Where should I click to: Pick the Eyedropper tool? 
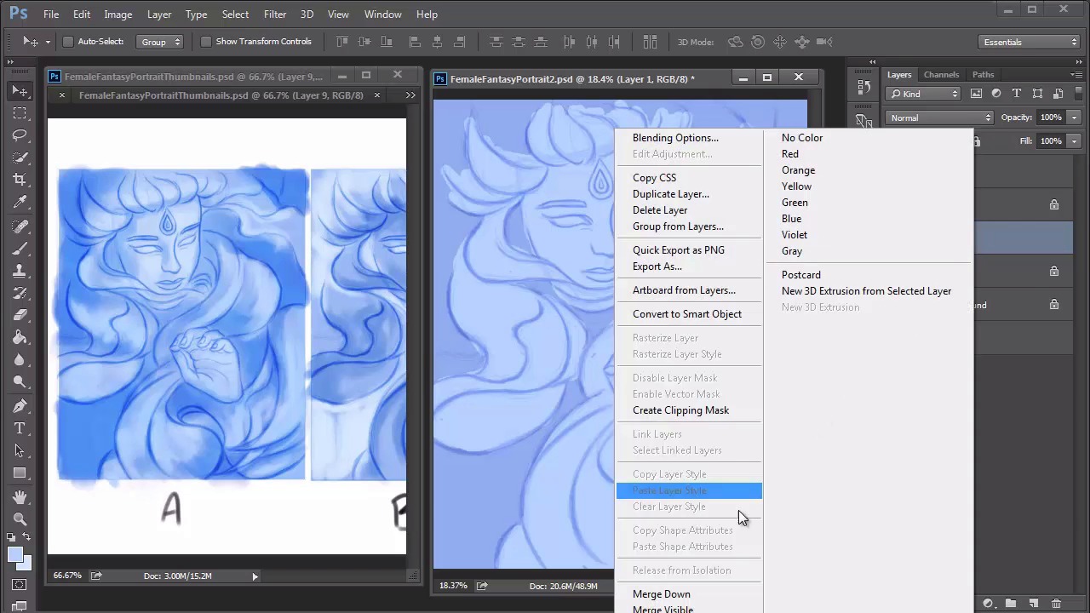(20, 202)
